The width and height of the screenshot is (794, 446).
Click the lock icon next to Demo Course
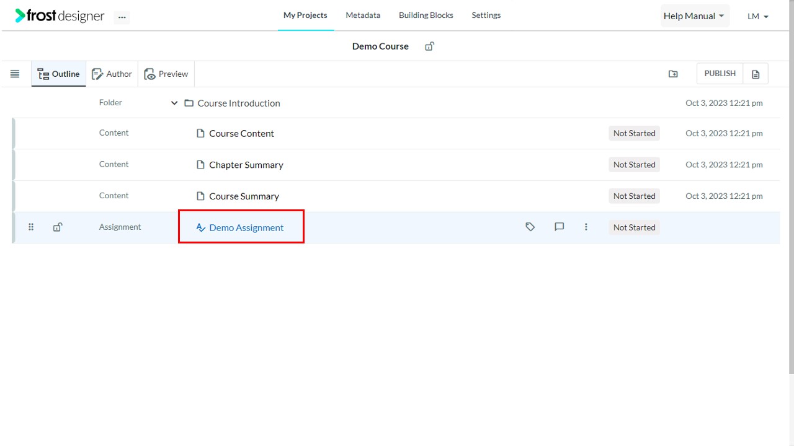pyautogui.click(x=429, y=46)
